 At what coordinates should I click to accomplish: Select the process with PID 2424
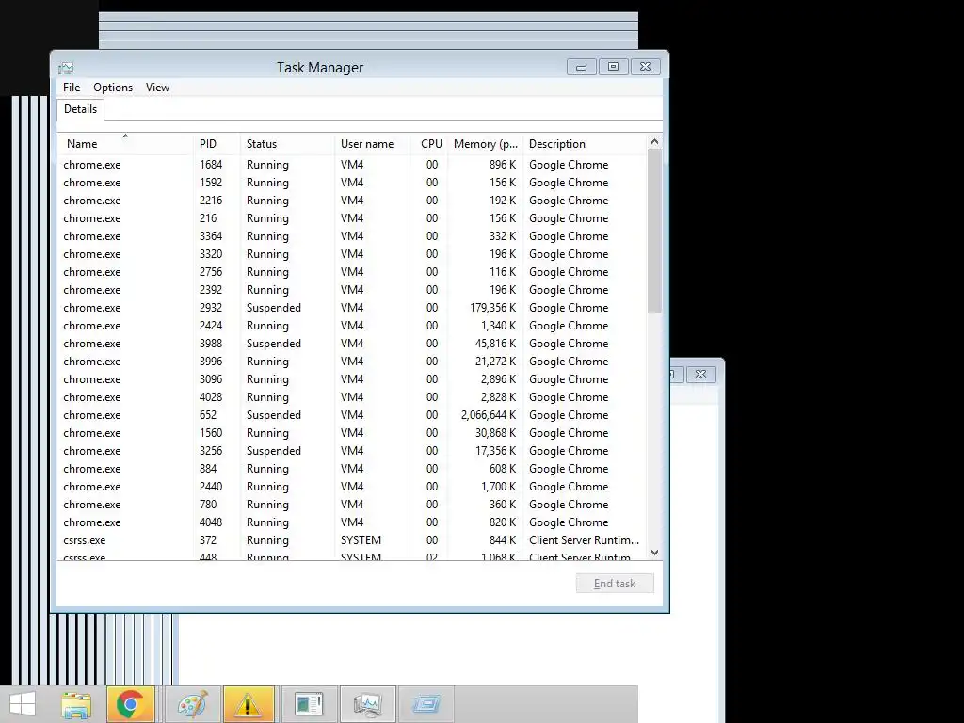point(352,325)
